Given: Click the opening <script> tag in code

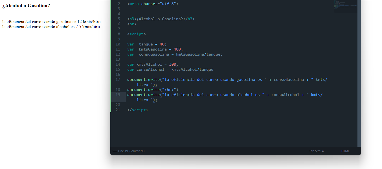Looking at the screenshot, I should click(136, 34).
